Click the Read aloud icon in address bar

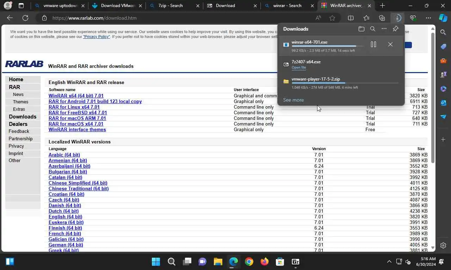(x=318, y=18)
